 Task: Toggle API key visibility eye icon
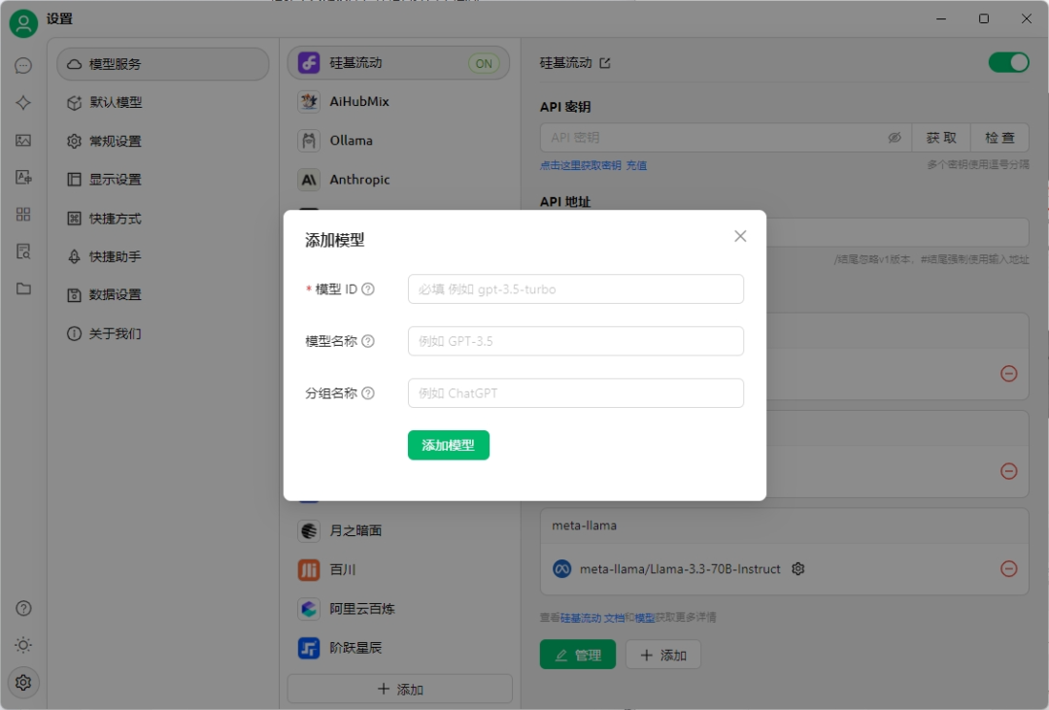[x=895, y=138]
